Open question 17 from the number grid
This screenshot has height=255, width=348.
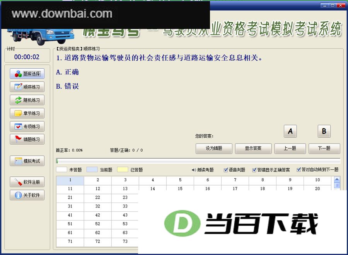(235, 189)
